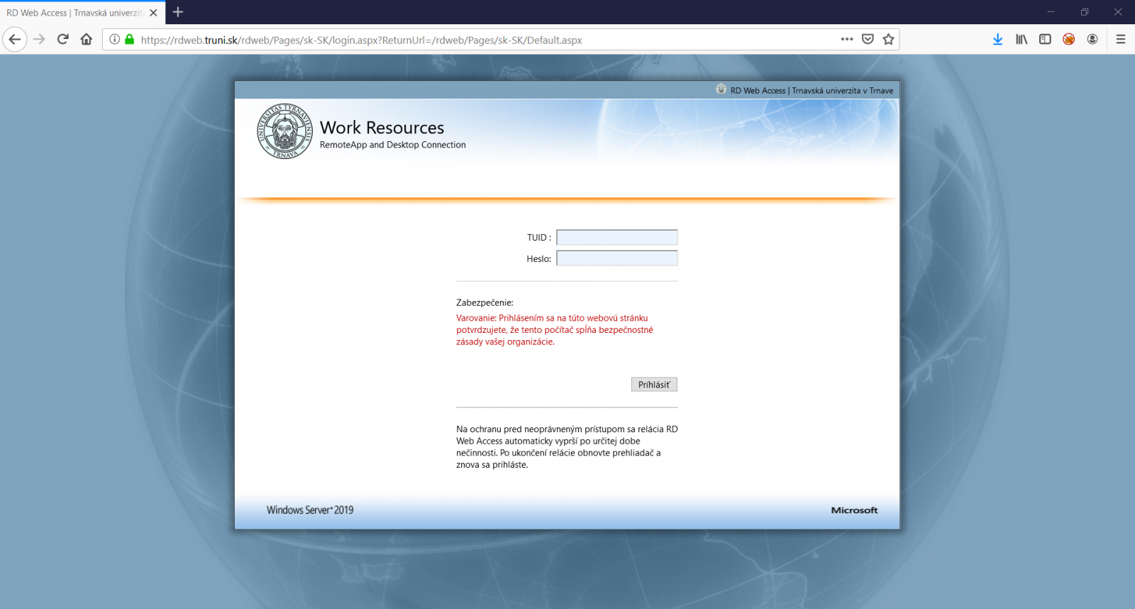Open page actions three-dot menu

(x=847, y=39)
